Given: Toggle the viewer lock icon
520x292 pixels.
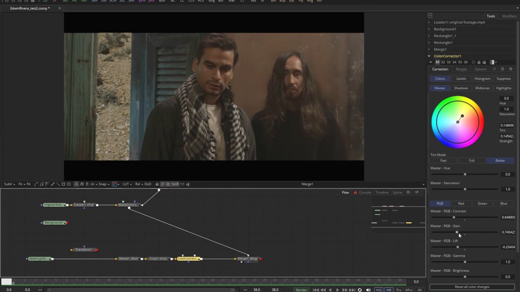Looking at the screenshot, I should (x=157, y=184).
